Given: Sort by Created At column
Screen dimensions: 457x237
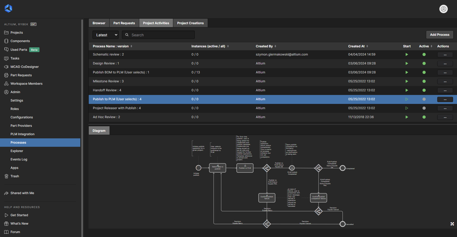Looking at the screenshot, I should pos(358,46).
